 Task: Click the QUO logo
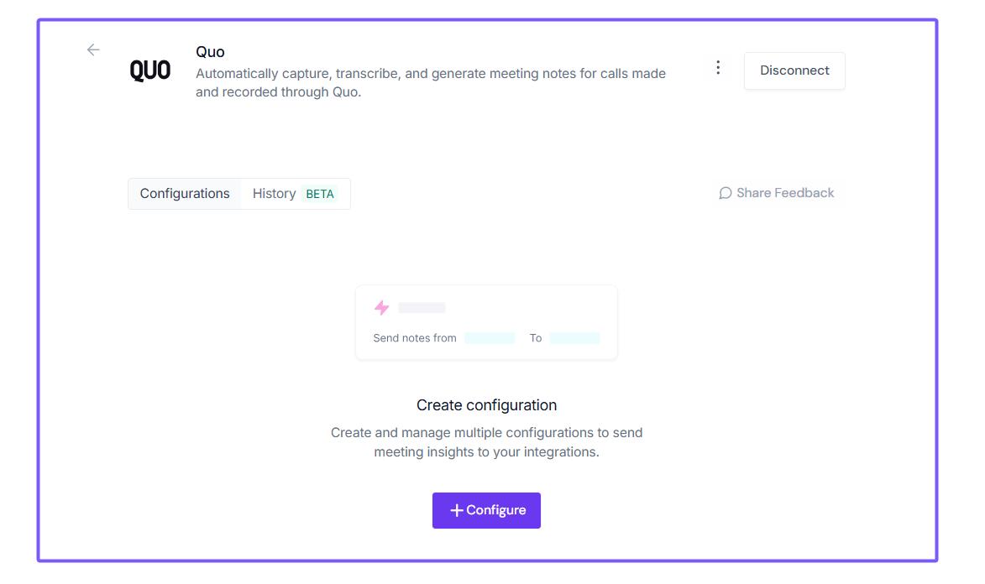150,71
